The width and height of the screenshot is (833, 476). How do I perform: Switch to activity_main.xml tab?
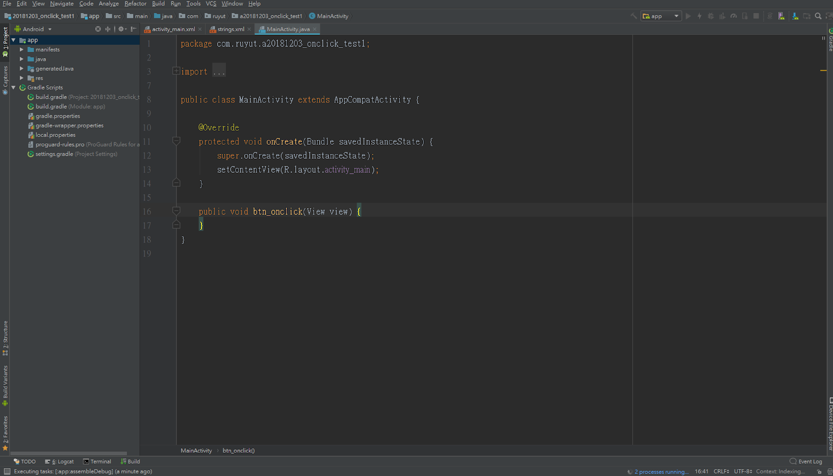173,29
